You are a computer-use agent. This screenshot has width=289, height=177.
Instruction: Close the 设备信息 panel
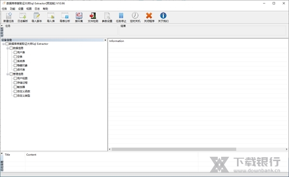105,40
